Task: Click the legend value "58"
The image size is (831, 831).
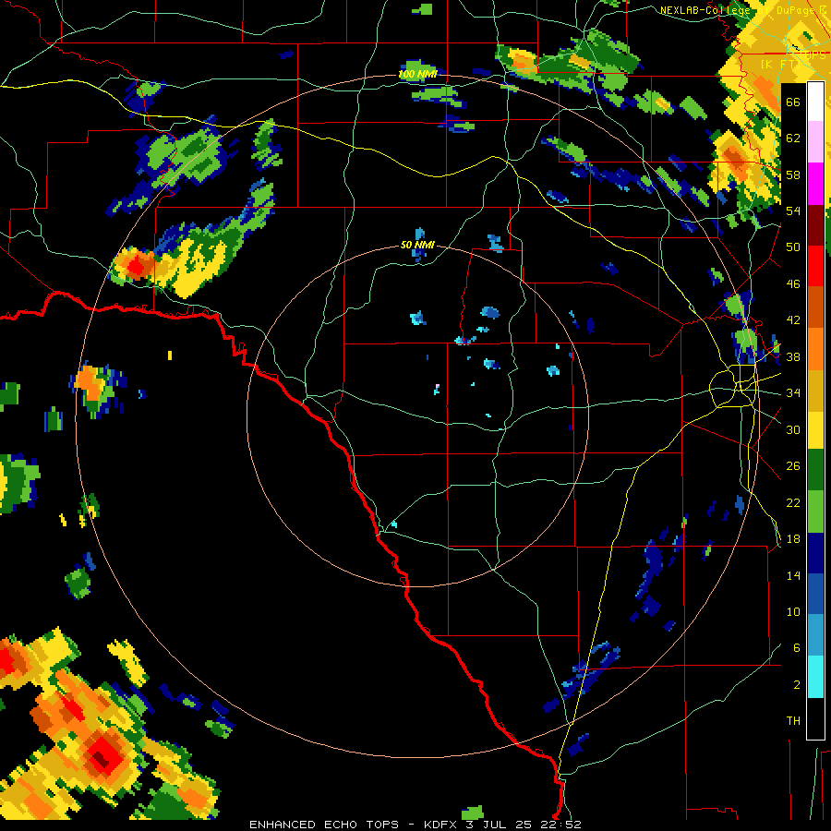Action: [x=793, y=175]
